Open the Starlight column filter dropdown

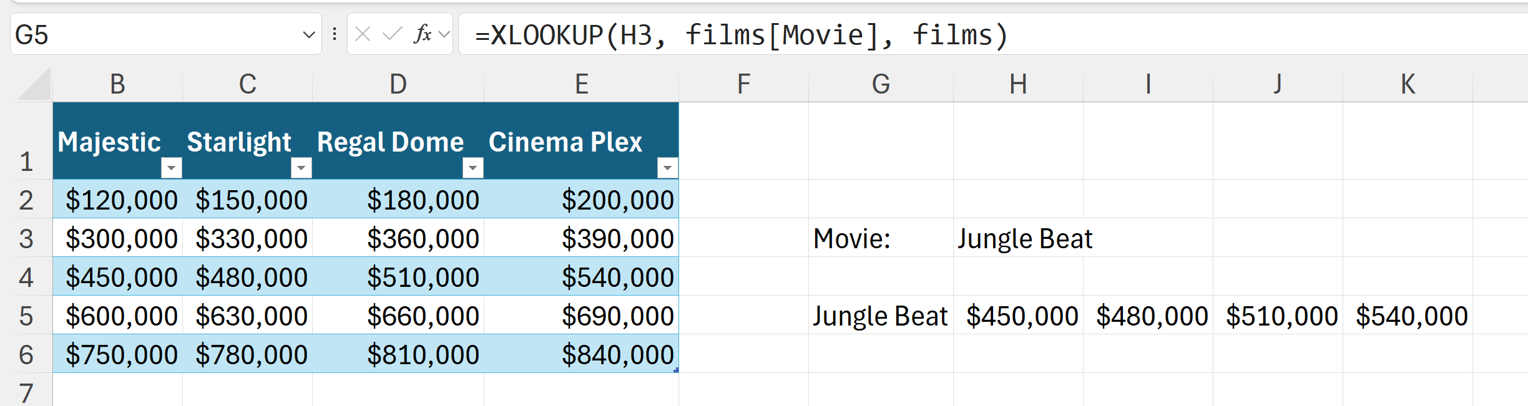coord(301,168)
